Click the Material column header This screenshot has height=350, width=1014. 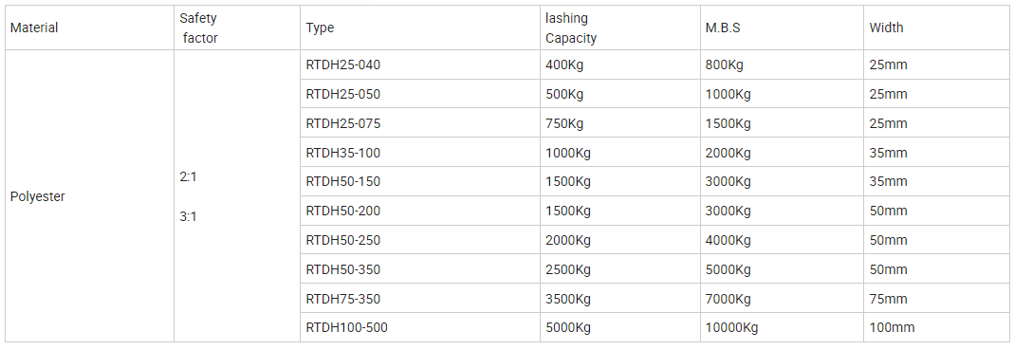point(34,28)
